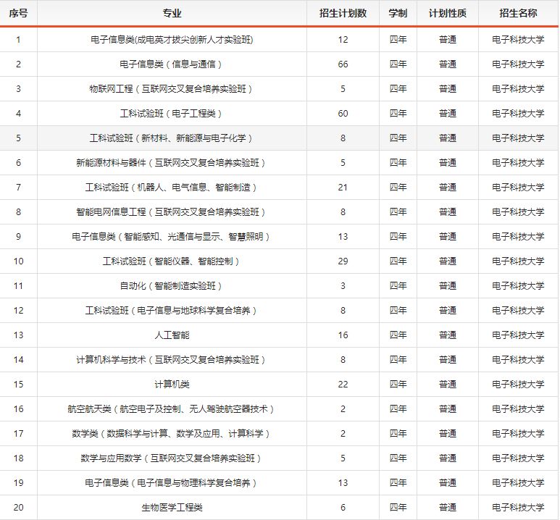Viewport: 560px width, 520px height.
Task: Click enrollment count 22 for 计算机类
Action: coord(343,385)
